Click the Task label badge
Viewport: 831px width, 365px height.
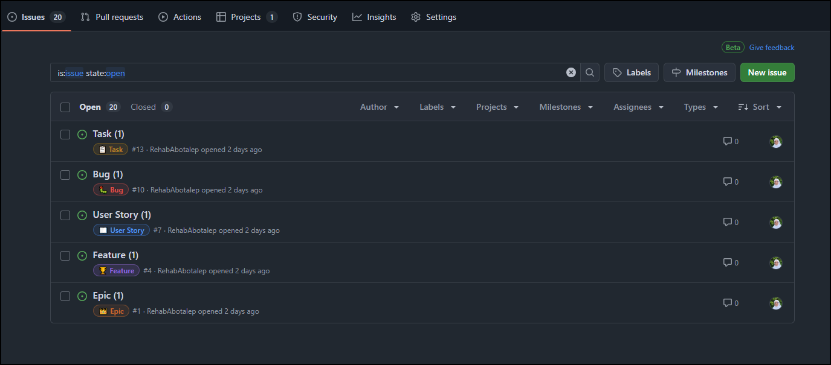[x=111, y=150]
